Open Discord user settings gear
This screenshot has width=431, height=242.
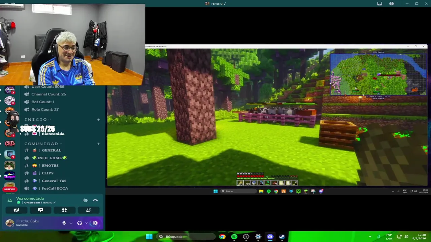(x=95, y=223)
